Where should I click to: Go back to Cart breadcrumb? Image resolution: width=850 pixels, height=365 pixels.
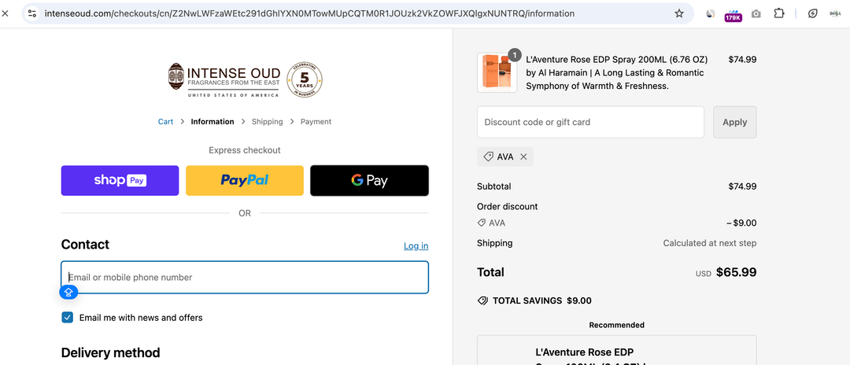click(165, 122)
